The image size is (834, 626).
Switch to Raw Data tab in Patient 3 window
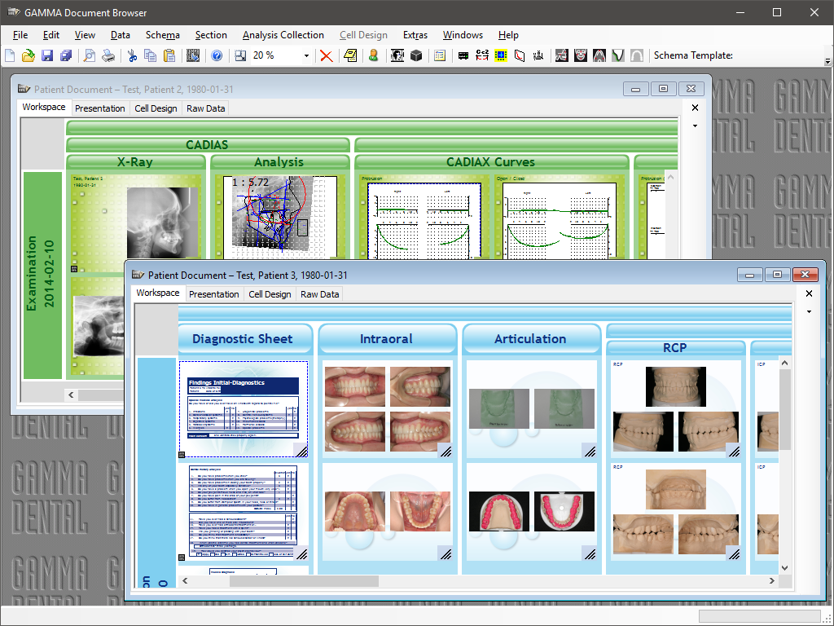pyautogui.click(x=319, y=294)
